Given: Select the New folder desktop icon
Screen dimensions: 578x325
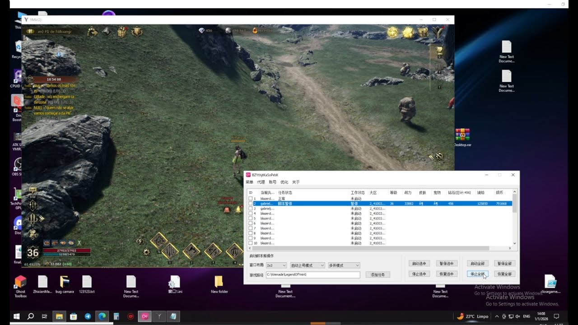Looking at the screenshot, I should [x=219, y=285].
